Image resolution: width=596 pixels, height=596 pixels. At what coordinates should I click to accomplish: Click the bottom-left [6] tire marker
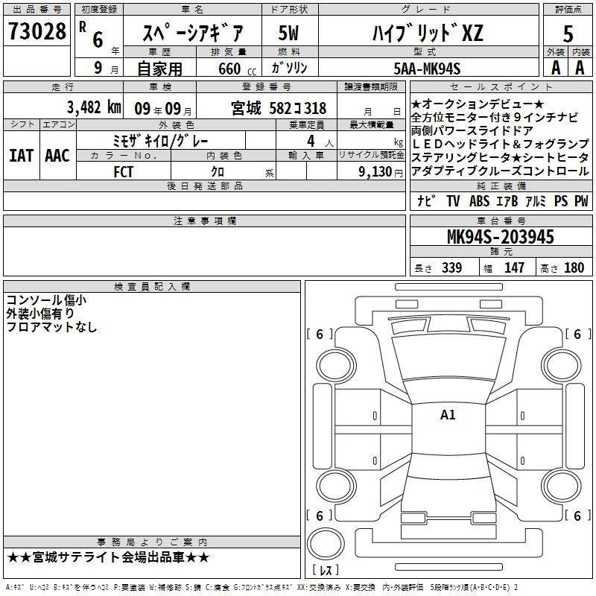click(320, 516)
